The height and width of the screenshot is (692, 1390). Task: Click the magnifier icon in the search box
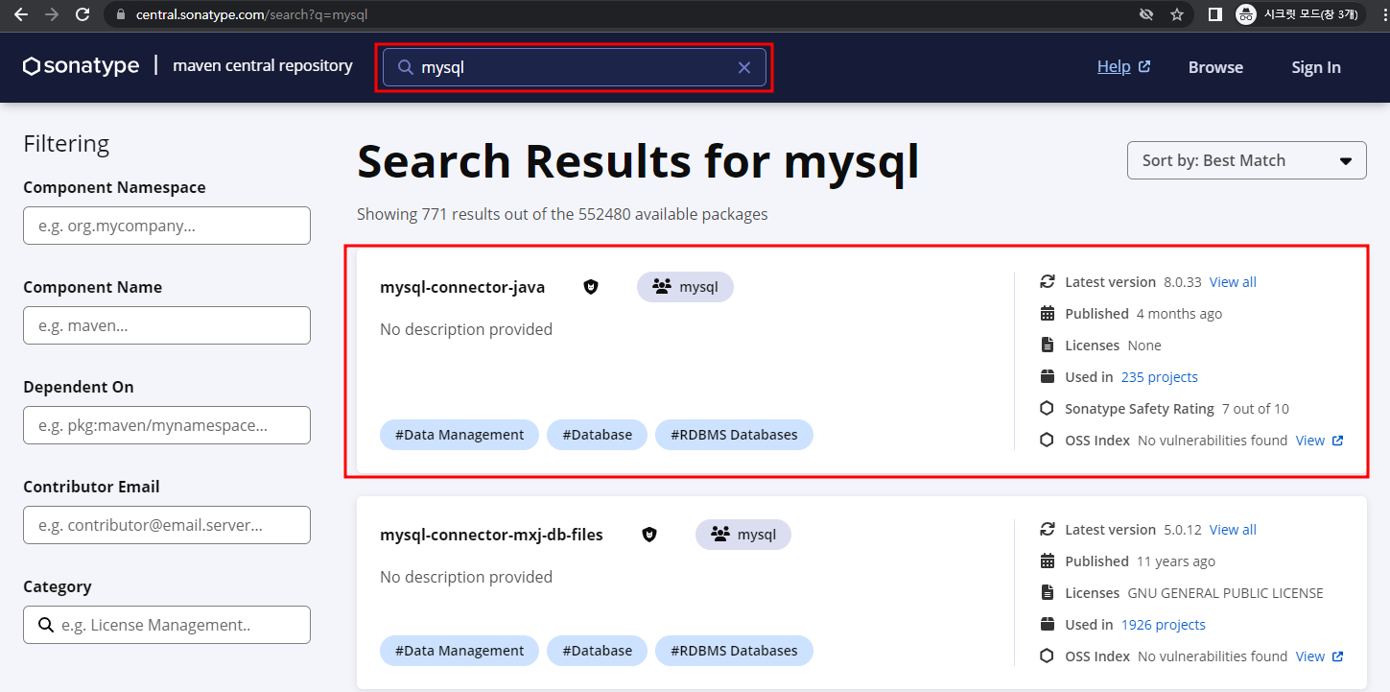(x=405, y=67)
